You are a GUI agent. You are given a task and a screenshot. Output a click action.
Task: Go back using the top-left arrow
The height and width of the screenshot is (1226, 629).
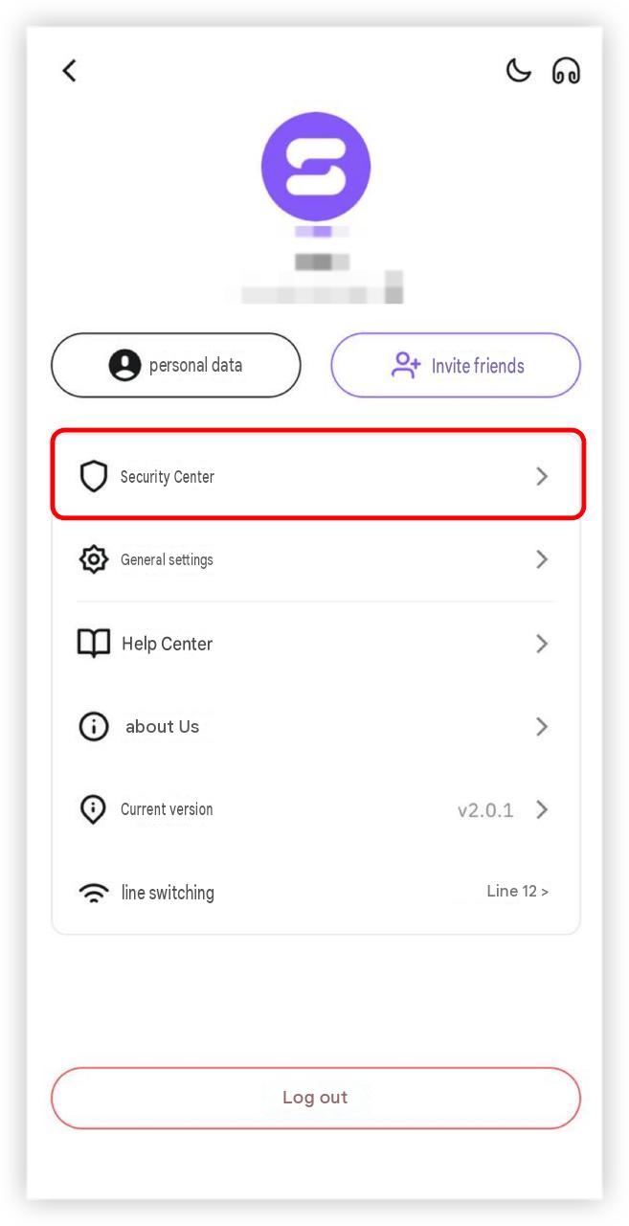tap(69, 70)
